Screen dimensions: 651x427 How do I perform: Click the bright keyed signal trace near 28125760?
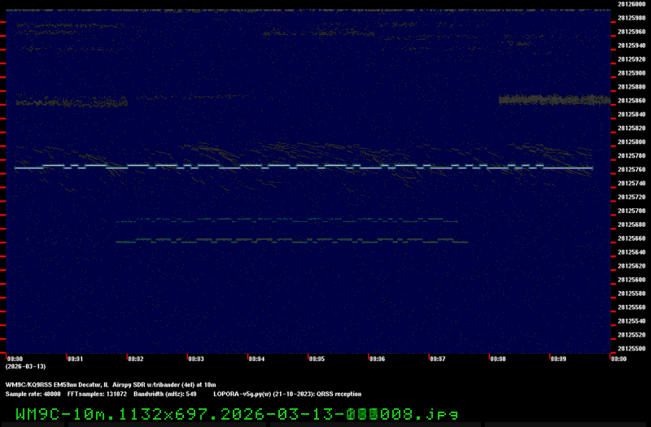(x=301, y=166)
